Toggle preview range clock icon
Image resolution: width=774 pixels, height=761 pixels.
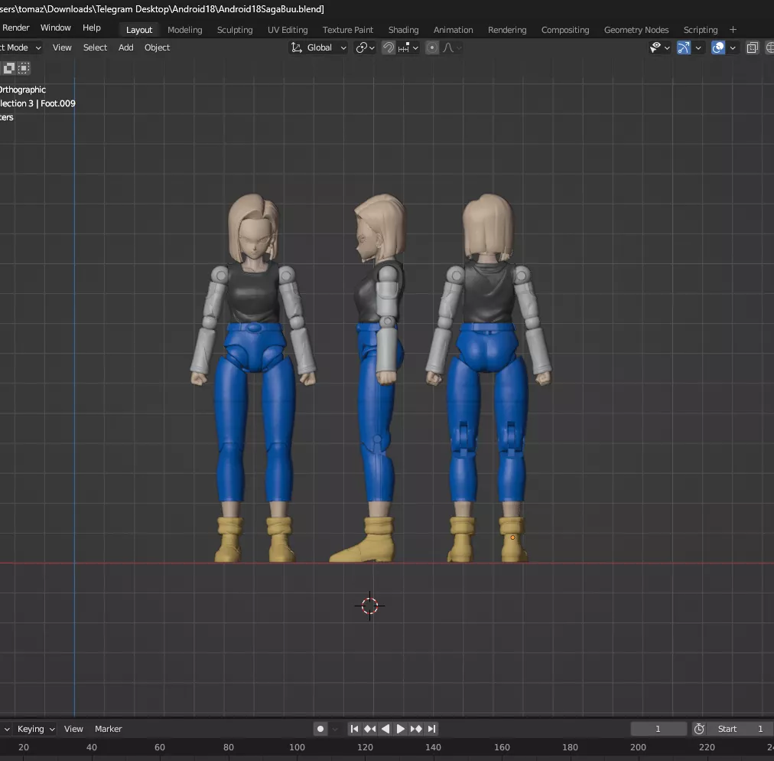pyautogui.click(x=699, y=729)
